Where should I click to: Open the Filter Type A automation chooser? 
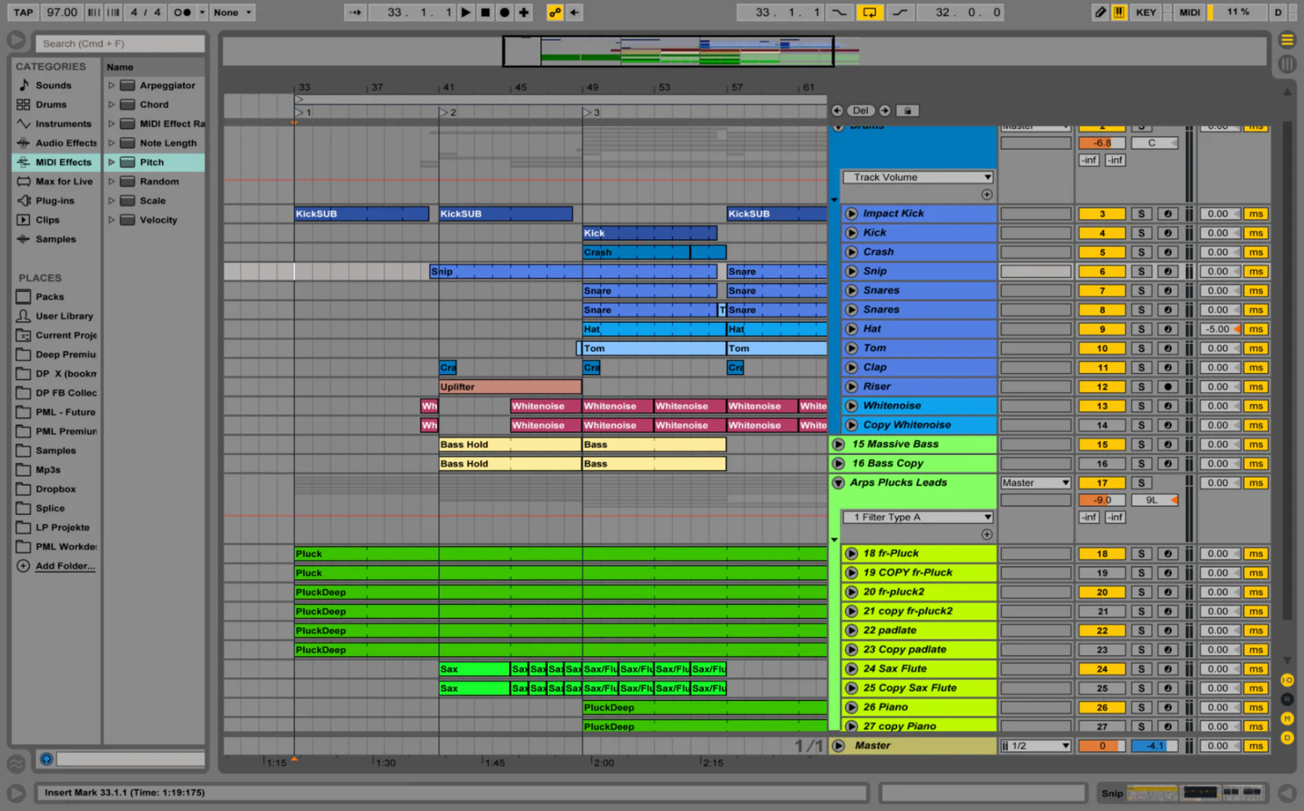[918, 517]
